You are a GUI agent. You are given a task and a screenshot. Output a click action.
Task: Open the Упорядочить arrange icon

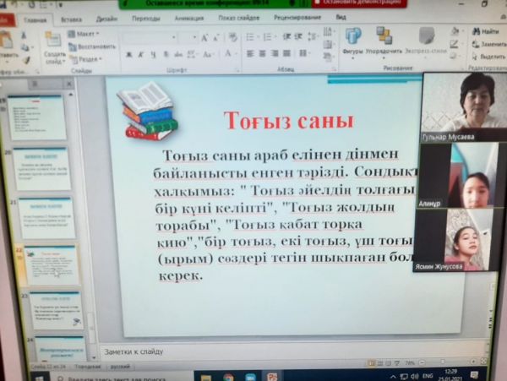point(384,36)
